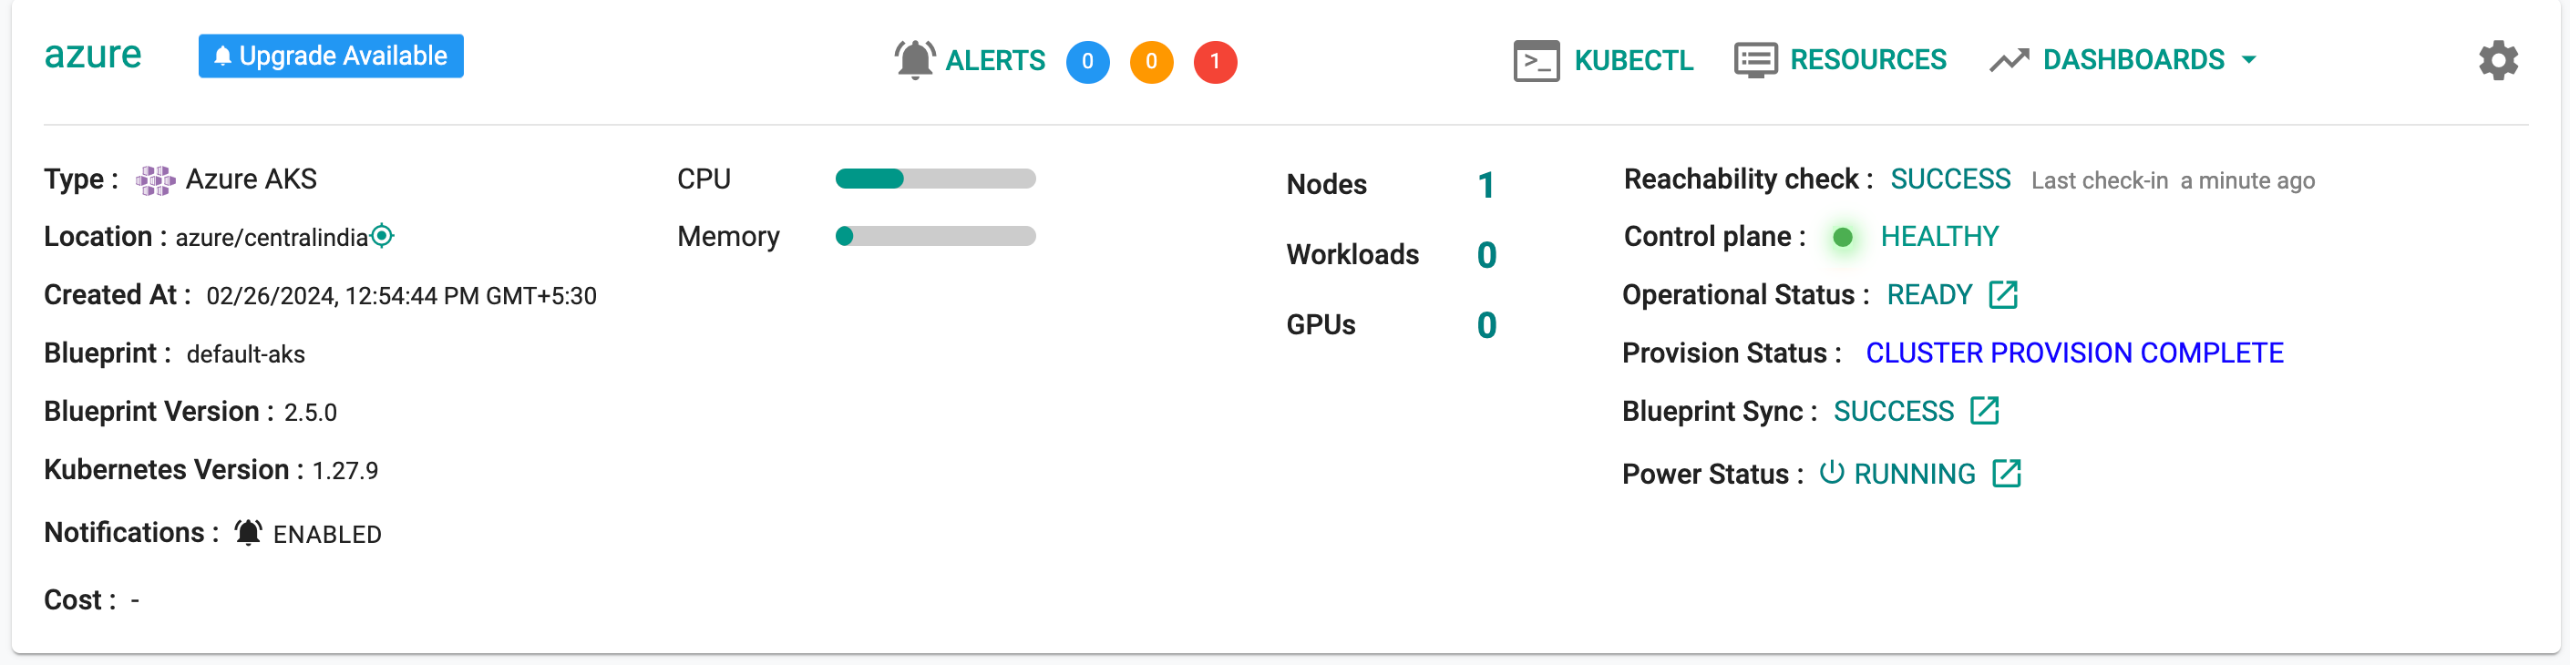
Task: Click the Reachability check SUCCESS status
Action: pos(1949,179)
